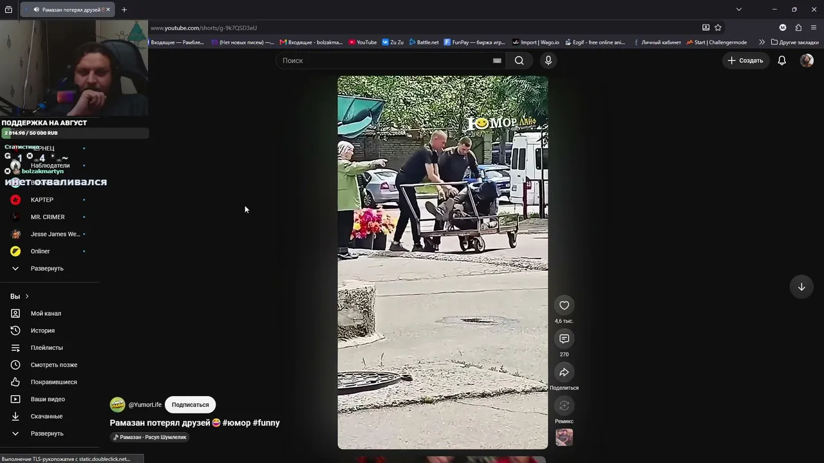
Task: Open the Battle.net bookmark
Action: click(x=424, y=42)
